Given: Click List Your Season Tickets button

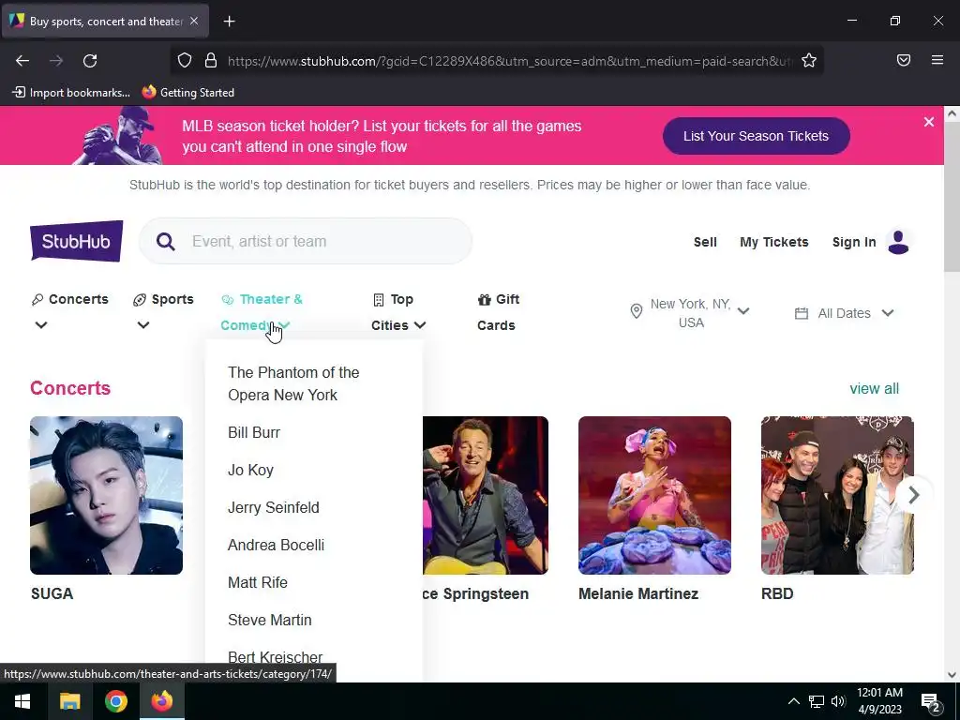Looking at the screenshot, I should click(757, 136).
